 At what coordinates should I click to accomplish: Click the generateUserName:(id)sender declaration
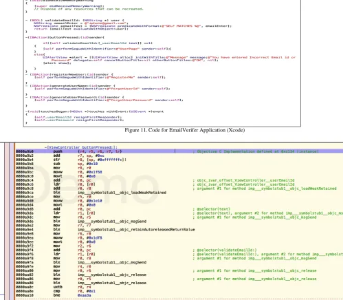tap(71, 86)
